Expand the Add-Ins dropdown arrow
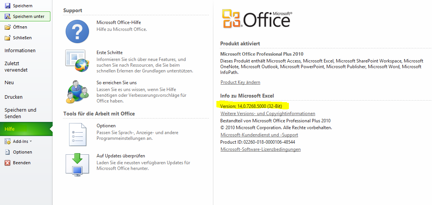 tap(31, 141)
